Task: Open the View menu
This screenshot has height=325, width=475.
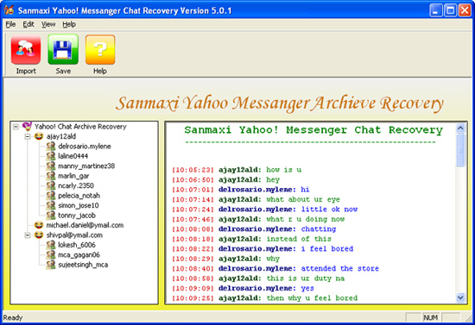Action: pyautogui.click(x=48, y=24)
